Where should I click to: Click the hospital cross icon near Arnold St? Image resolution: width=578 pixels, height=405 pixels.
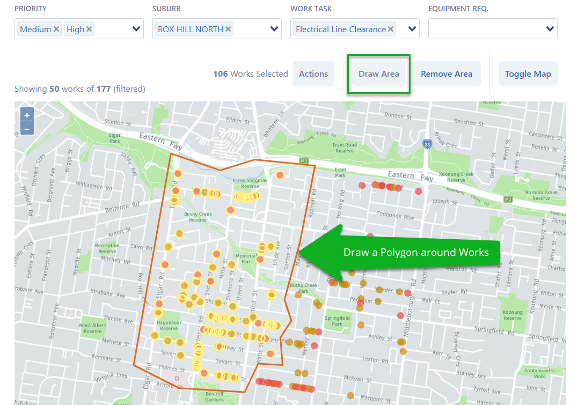(x=177, y=379)
